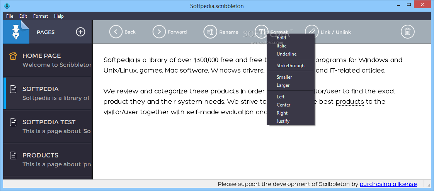Click the 'Welcome to Scribbleton' preview text
This screenshot has height=191, width=434.
[57, 65]
